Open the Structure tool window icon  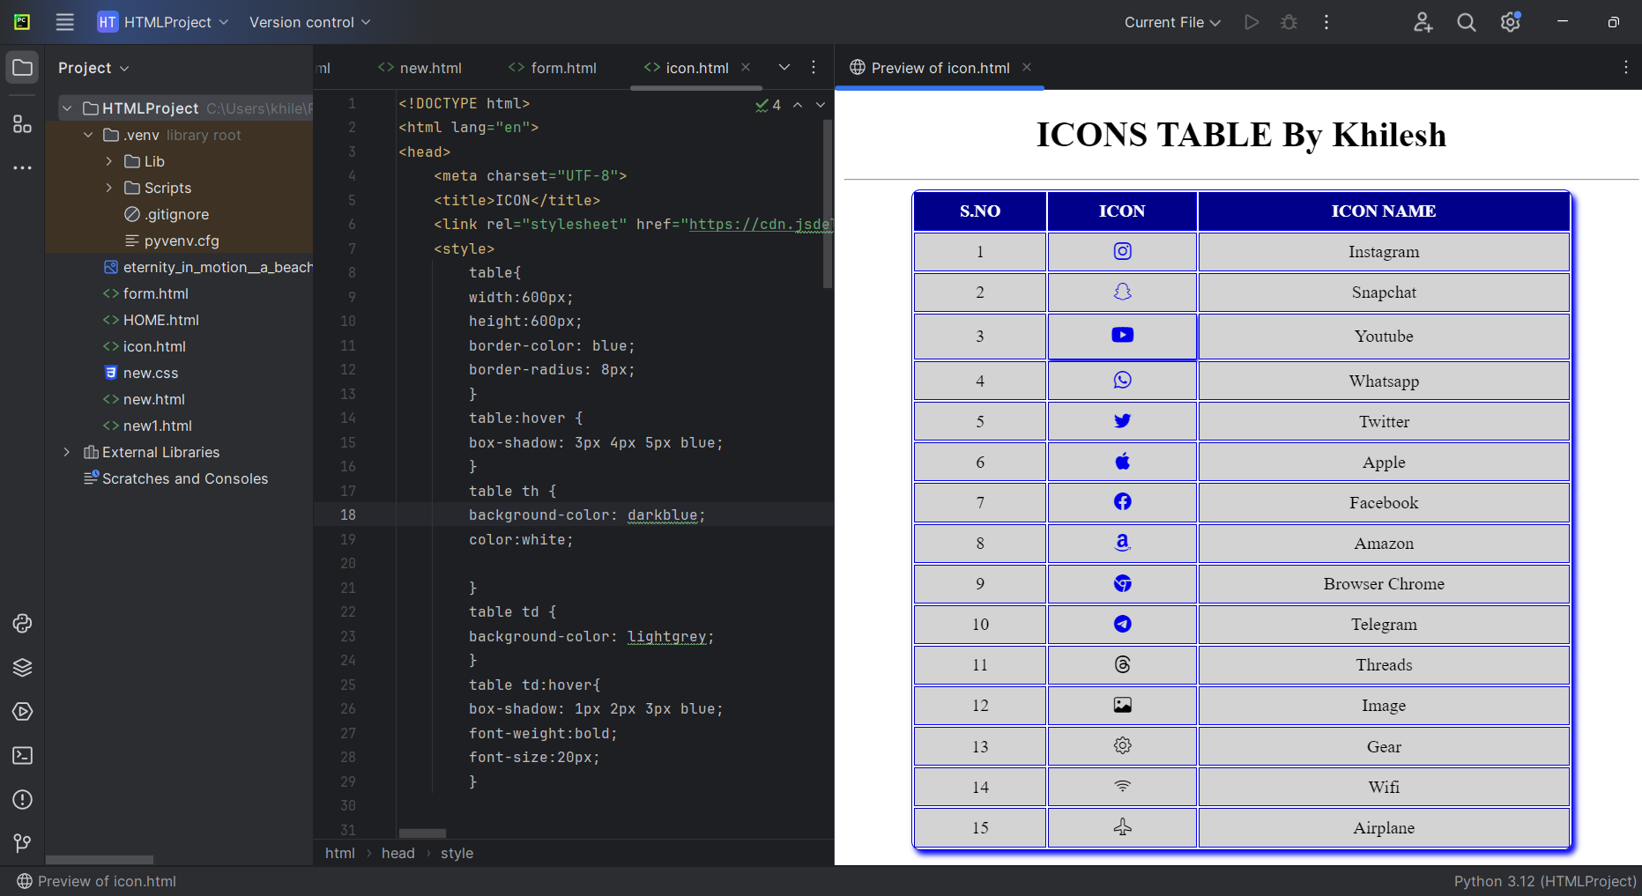click(23, 123)
